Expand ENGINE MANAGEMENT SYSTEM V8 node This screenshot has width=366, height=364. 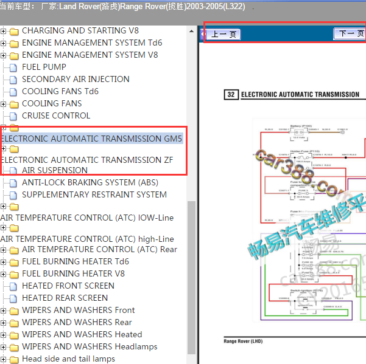pos(3,55)
